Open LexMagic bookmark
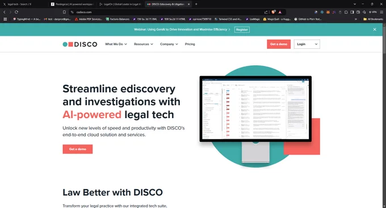 click(253, 19)
